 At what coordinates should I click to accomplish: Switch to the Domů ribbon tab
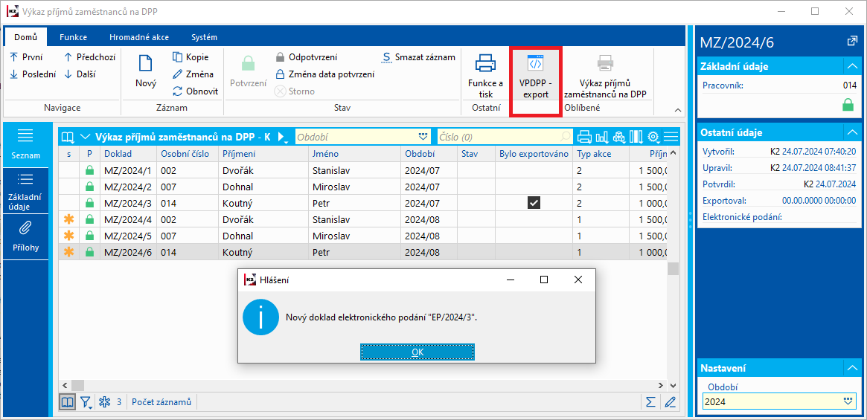pyautogui.click(x=25, y=38)
